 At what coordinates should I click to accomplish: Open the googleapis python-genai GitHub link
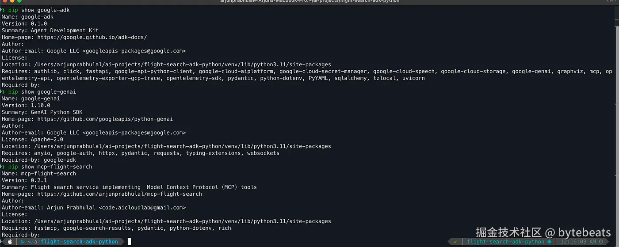tap(105, 119)
